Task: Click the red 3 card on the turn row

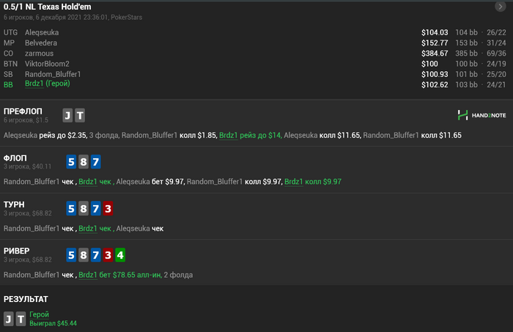Action: pos(108,209)
